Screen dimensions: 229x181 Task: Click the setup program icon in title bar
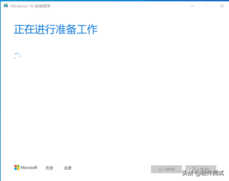[x=6, y=6]
